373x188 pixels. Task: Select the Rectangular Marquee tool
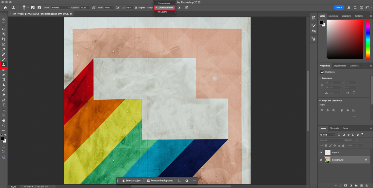pyautogui.click(x=4, y=24)
